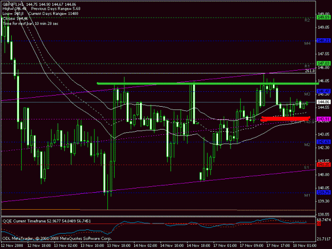Click the 60.7474 indicator scale value

click(324, 220)
